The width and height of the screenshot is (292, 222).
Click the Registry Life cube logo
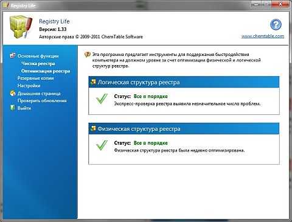click(21, 27)
